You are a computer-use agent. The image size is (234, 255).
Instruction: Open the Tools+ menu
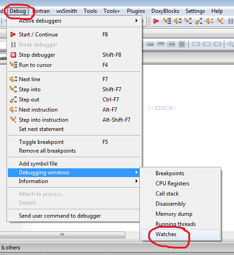(x=112, y=11)
